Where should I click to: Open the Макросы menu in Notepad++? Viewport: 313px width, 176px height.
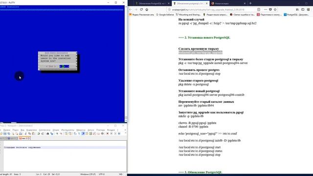[81, 130]
